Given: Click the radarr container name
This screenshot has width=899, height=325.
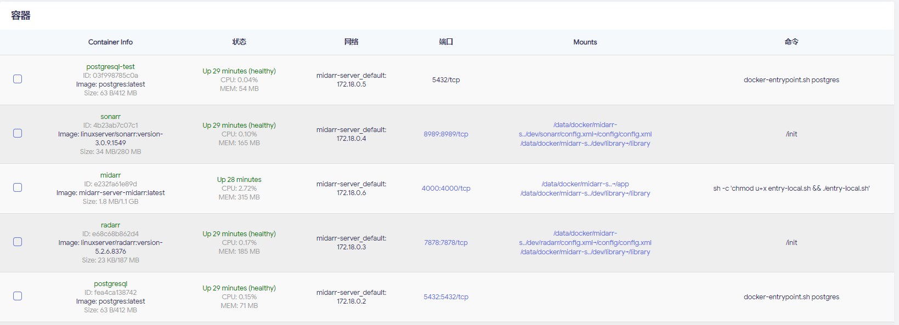Looking at the screenshot, I should [110, 225].
